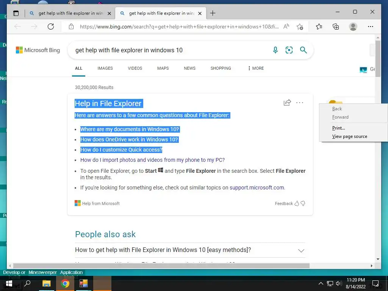Click the browser back arrow
Screen dimensions: 388x291
click(x=17, y=27)
